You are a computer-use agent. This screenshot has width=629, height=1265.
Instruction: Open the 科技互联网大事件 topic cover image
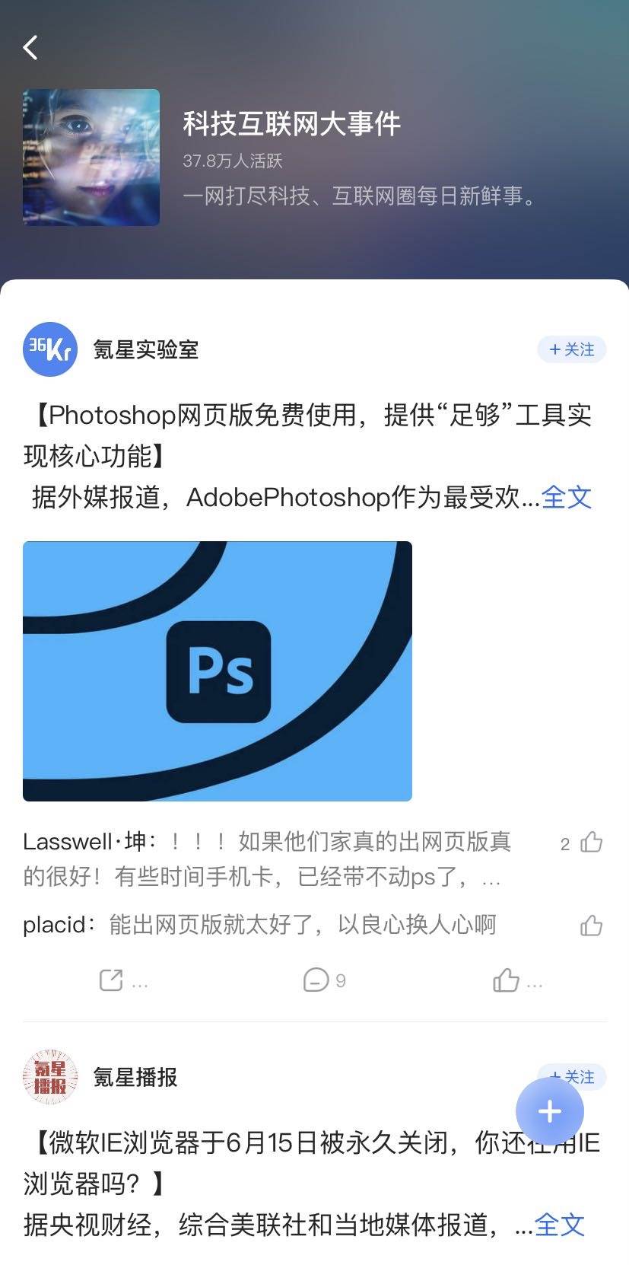(91, 158)
